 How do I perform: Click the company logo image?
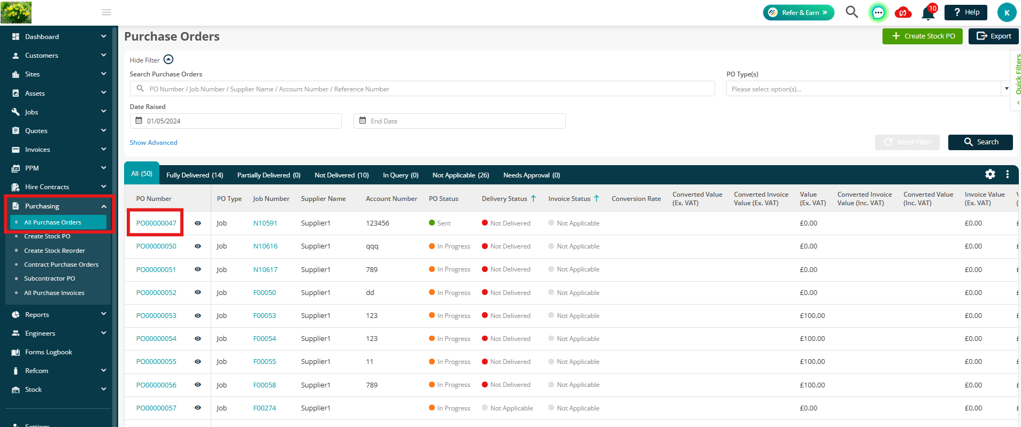tap(16, 12)
